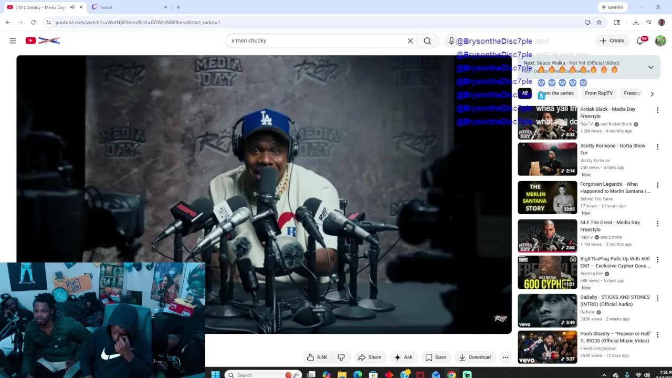Go to YouTube home via logo
Screen dimensions: 672x378
click(43, 40)
